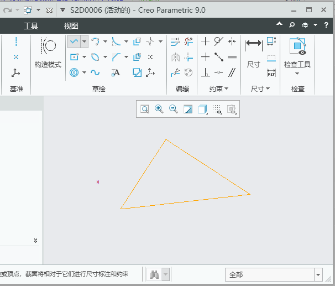Expand the sketch Centerline options arrow
Viewport: 335px width, 286px height.
[x=160, y=41]
